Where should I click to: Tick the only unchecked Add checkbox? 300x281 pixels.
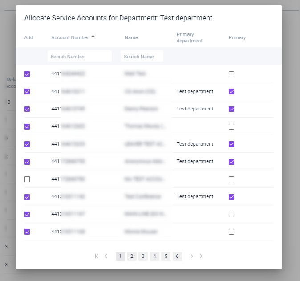pyautogui.click(x=27, y=179)
